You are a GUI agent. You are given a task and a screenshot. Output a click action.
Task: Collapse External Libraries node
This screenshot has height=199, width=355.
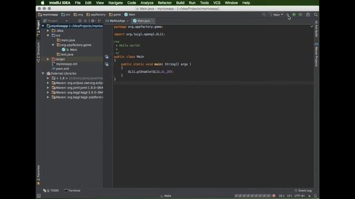[43, 74]
